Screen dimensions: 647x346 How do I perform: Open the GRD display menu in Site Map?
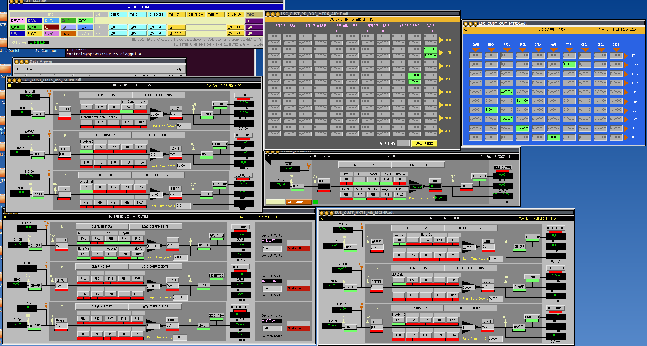point(85,27)
